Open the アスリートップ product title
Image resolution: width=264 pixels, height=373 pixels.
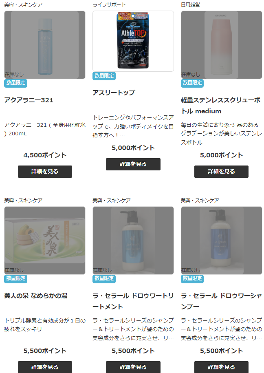coord(114,93)
